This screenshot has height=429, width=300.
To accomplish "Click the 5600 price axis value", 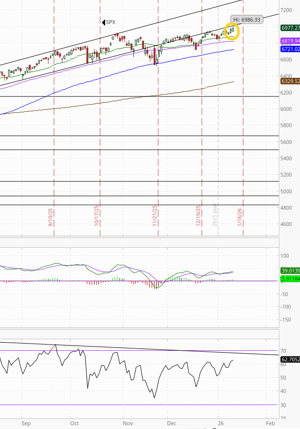I will point(286,142).
